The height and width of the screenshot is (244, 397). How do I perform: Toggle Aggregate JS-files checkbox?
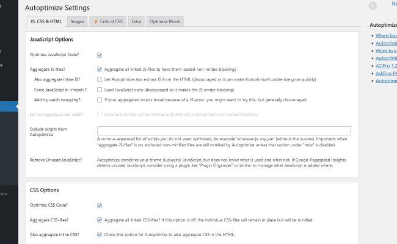tap(100, 70)
